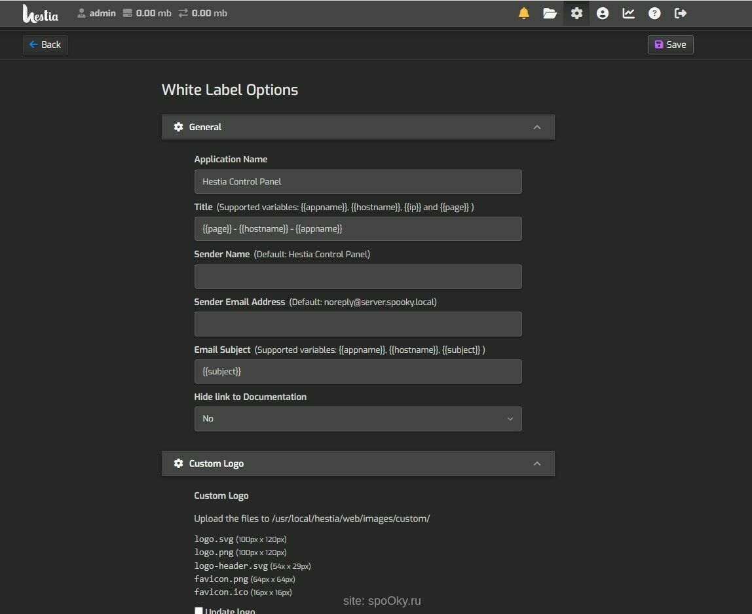Open the Hestia logo home link

point(41,14)
